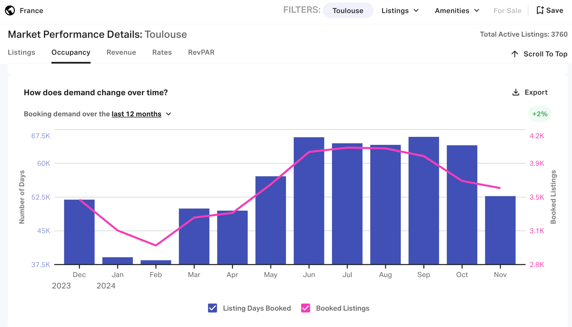Open the Amenities filter dropdown
The image size is (572, 327).
coord(457,11)
